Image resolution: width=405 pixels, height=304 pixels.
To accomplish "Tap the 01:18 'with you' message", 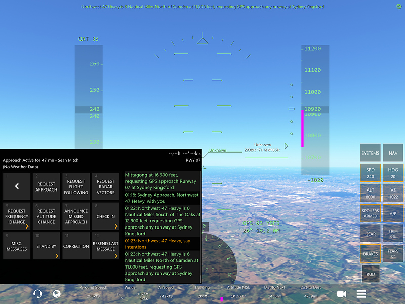I will pyautogui.click(x=163, y=198).
